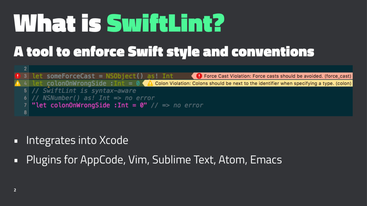Click line number 5 in the gutter
Screen dimensions: 367x206
click(x=25, y=90)
